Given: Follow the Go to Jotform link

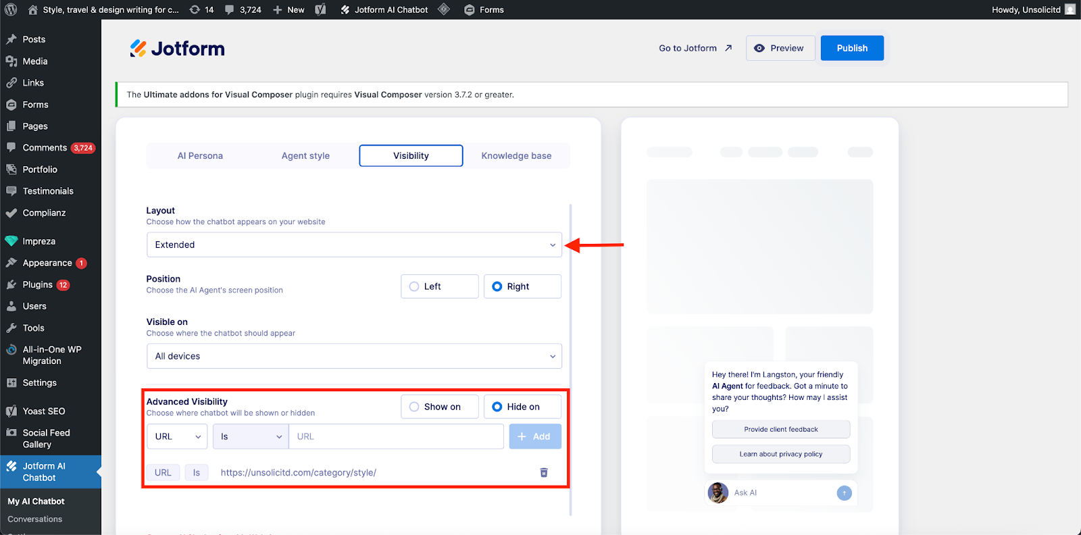Looking at the screenshot, I should pyautogui.click(x=695, y=48).
